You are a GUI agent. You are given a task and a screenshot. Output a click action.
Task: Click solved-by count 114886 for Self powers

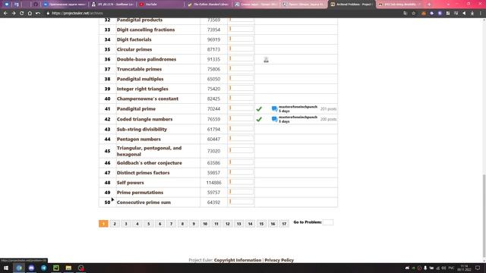(214, 183)
